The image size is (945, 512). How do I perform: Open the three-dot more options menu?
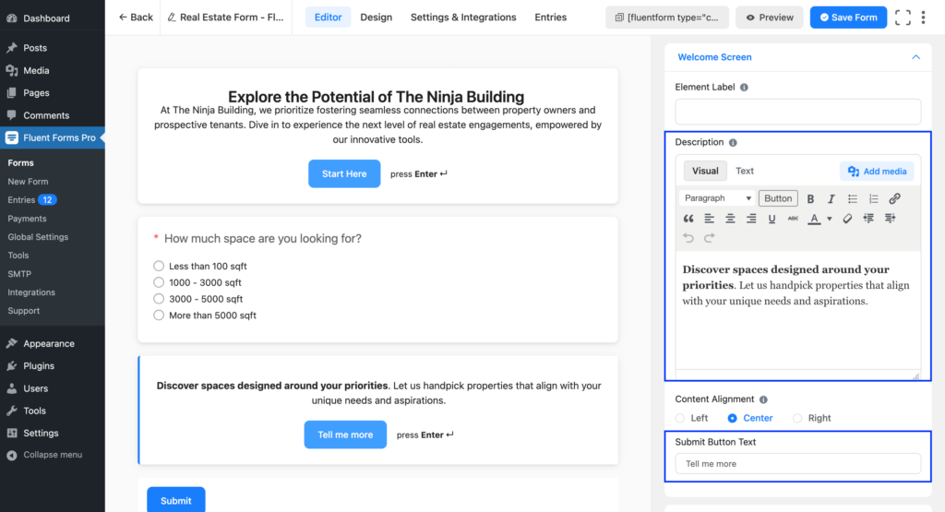(923, 18)
